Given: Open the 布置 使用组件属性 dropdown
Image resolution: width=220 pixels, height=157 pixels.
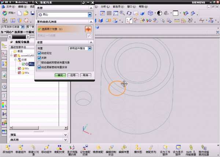Looking at the screenshot, I should pos(89,48).
